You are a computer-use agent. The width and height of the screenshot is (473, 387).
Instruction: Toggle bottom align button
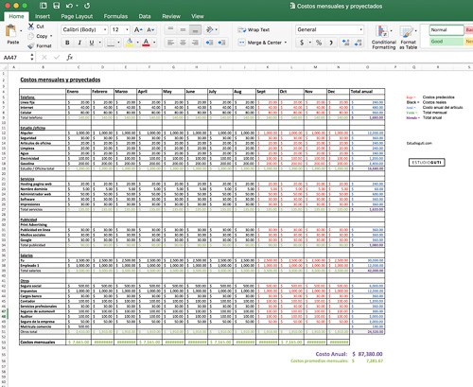(x=195, y=30)
